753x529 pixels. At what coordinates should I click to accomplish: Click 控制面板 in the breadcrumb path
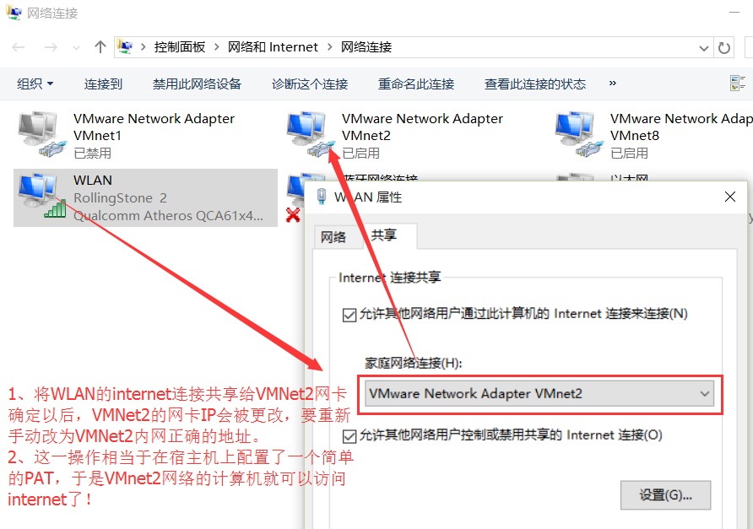tap(180, 47)
